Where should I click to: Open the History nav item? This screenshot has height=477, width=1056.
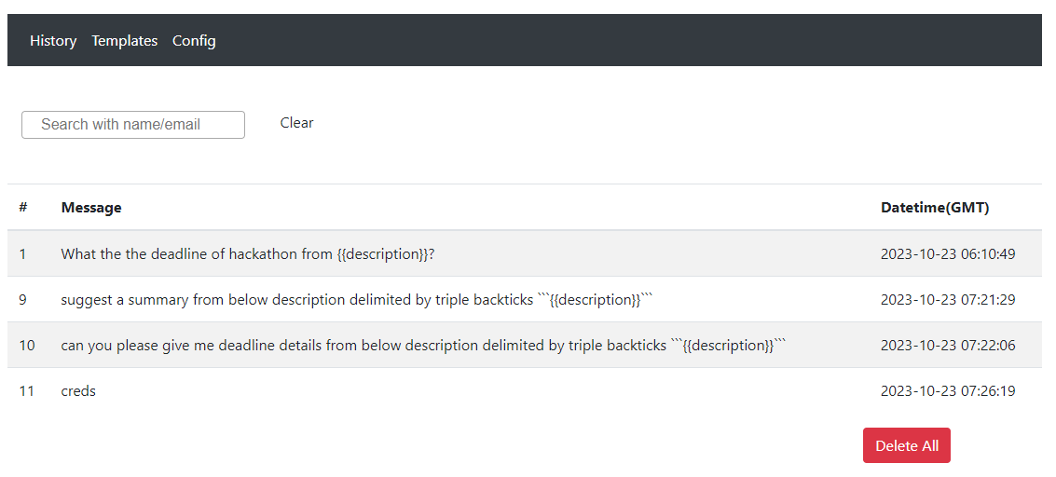click(53, 41)
